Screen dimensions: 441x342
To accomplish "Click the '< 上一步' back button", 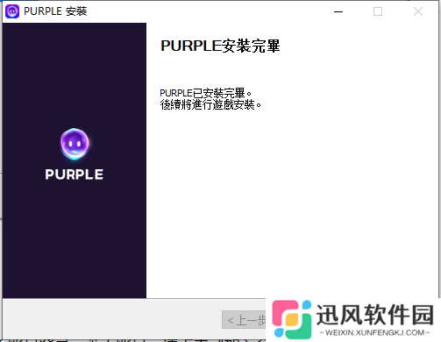I will click(x=244, y=320).
